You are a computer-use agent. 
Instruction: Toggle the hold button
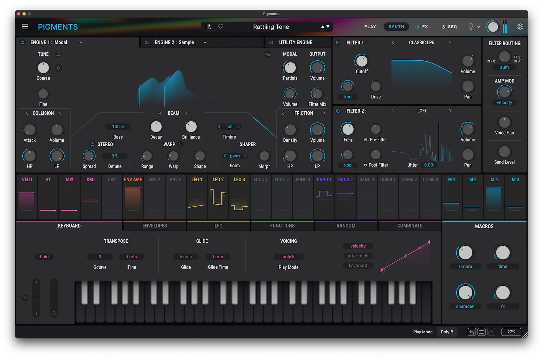(x=44, y=256)
